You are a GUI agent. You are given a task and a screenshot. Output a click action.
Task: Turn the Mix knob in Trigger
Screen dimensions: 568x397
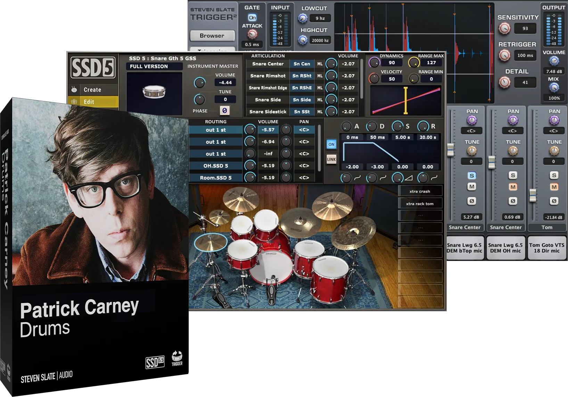click(x=554, y=87)
